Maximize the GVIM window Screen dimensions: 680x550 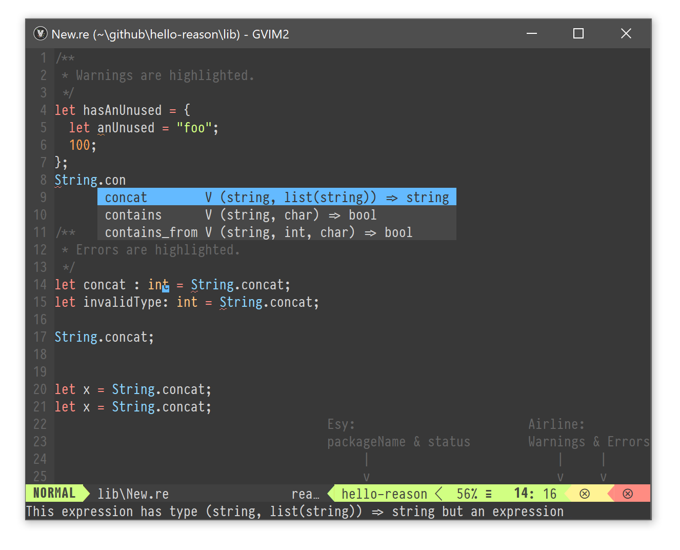(x=578, y=33)
